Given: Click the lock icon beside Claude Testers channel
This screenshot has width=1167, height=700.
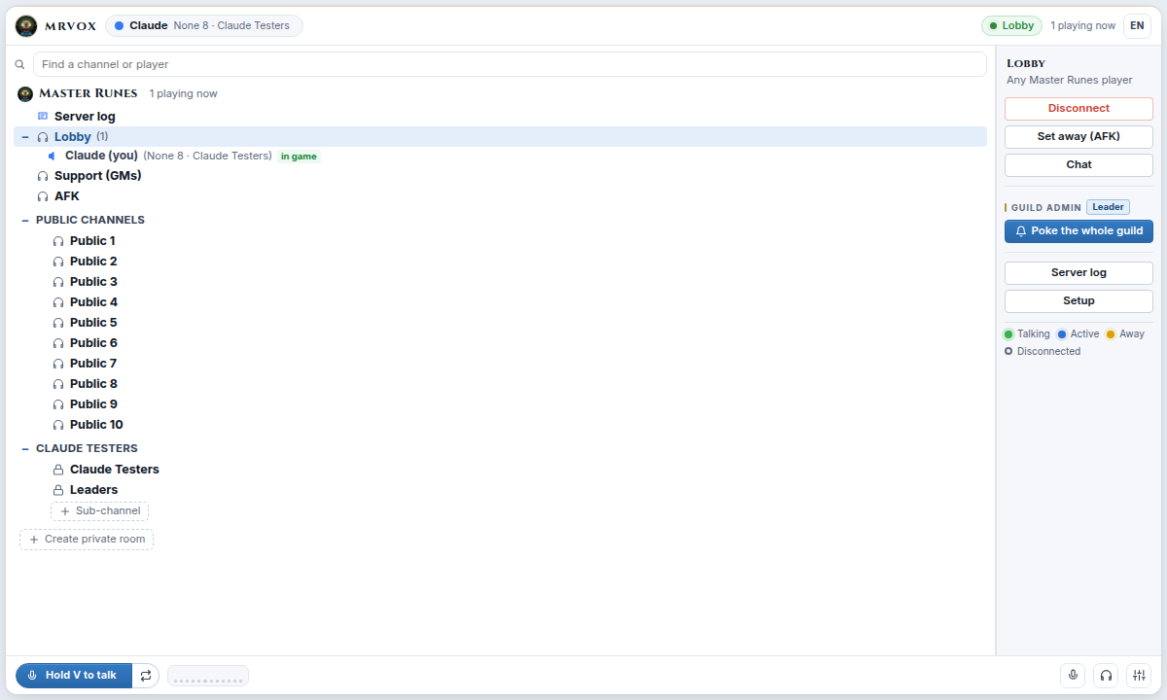Looking at the screenshot, I should click(x=58, y=470).
